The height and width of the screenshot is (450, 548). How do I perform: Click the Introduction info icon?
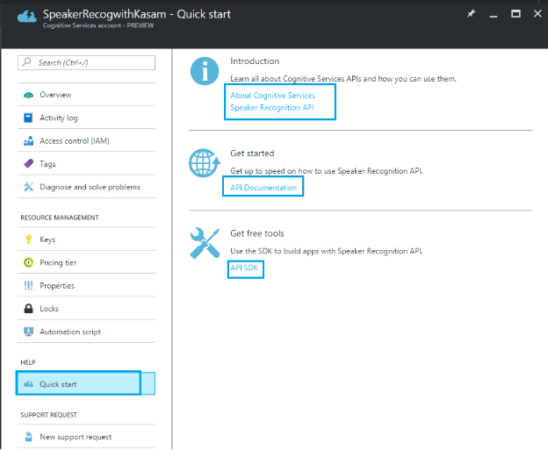204,73
